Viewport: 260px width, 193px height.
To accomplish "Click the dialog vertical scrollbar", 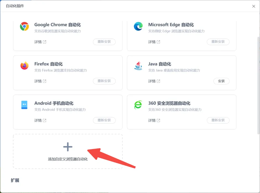I will click(258, 85).
